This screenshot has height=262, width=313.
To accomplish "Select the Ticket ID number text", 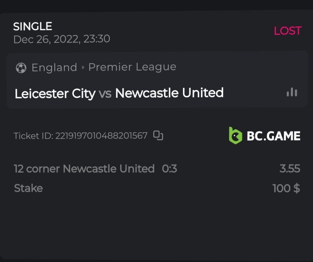I will (x=101, y=136).
